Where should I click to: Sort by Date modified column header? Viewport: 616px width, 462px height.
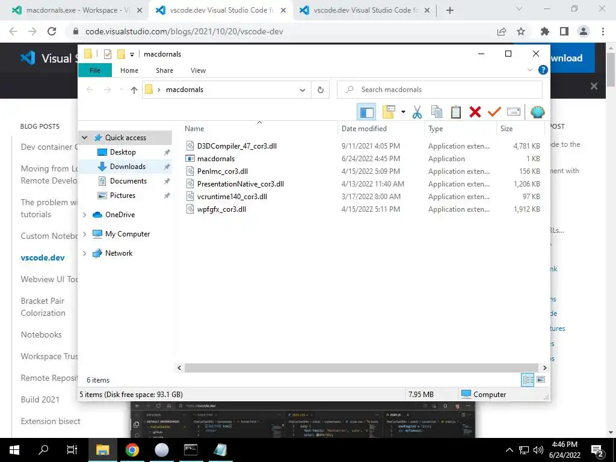tap(364, 129)
